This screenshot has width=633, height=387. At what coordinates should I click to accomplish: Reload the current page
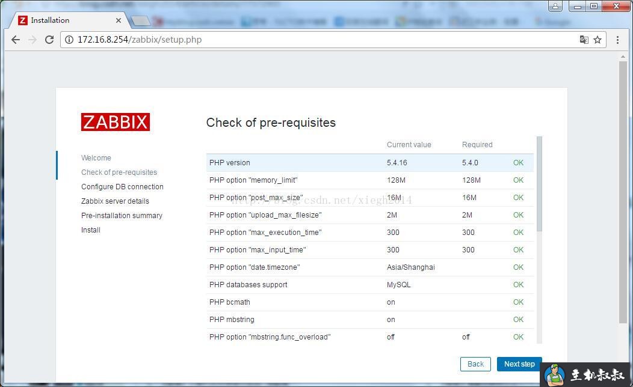(49, 40)
